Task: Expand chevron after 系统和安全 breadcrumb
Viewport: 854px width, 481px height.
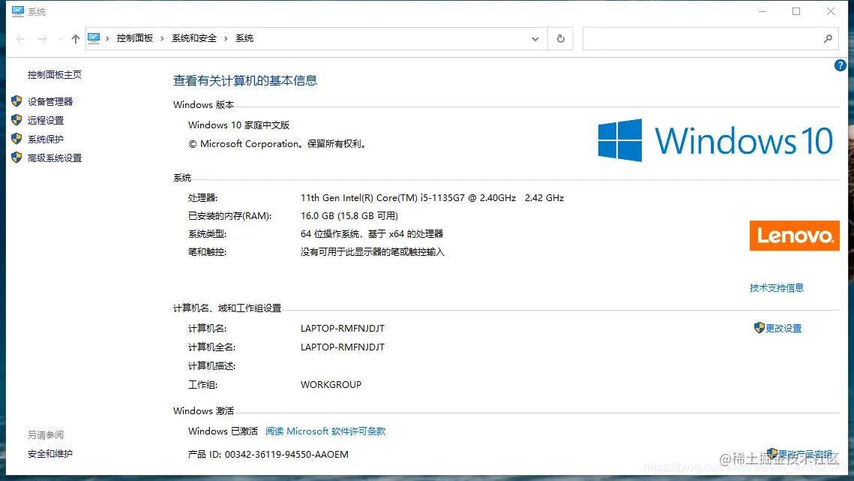Action: [x=226, y=39]
